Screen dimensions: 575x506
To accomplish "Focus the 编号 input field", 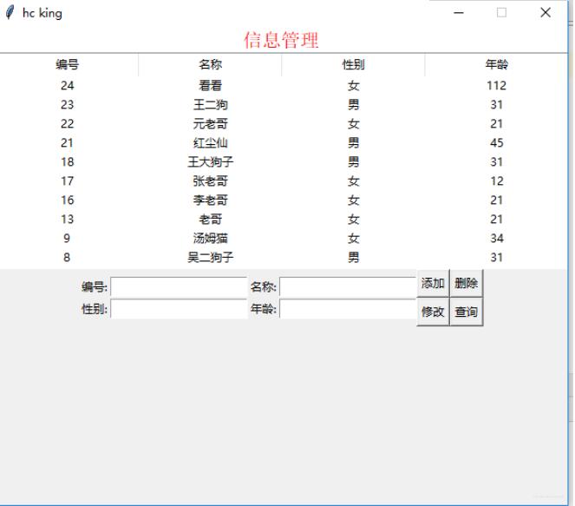I will pyautogui.click(x=179, y=286).
